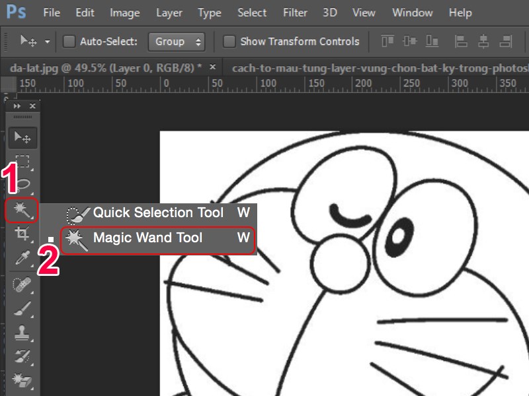Select the Brush tool
This screenshot has height=396, width=529.
(22, 308)
